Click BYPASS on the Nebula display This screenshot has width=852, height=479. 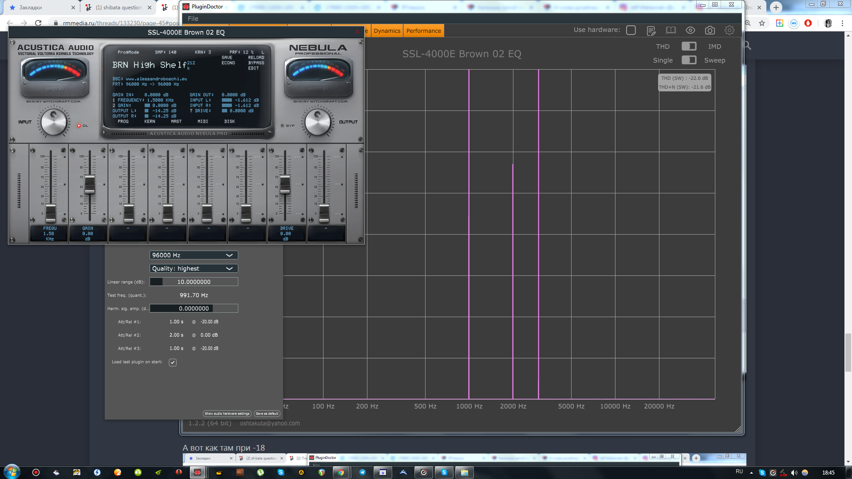point(256,63)
